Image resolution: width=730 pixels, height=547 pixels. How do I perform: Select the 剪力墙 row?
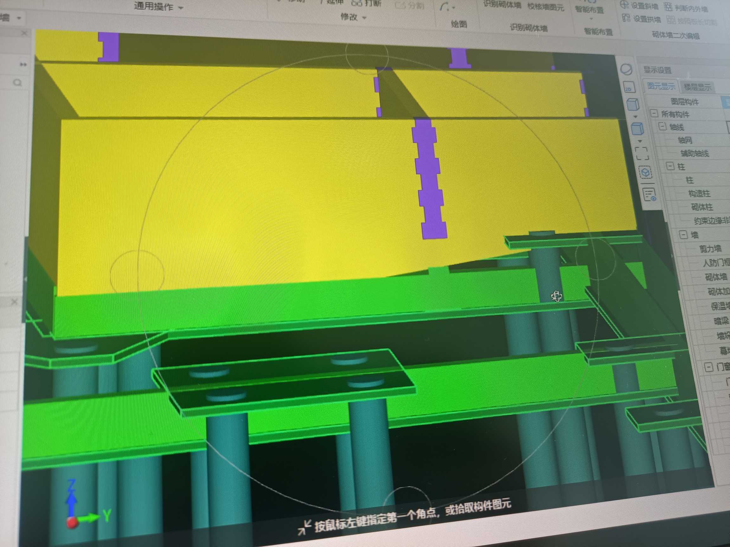click(710, 248)
